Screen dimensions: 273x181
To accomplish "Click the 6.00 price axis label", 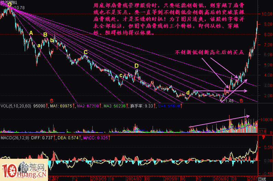I will 268,55.
